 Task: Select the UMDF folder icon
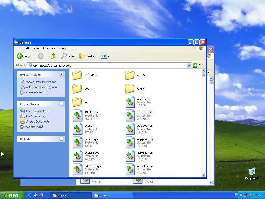click(x=130, y=89)
